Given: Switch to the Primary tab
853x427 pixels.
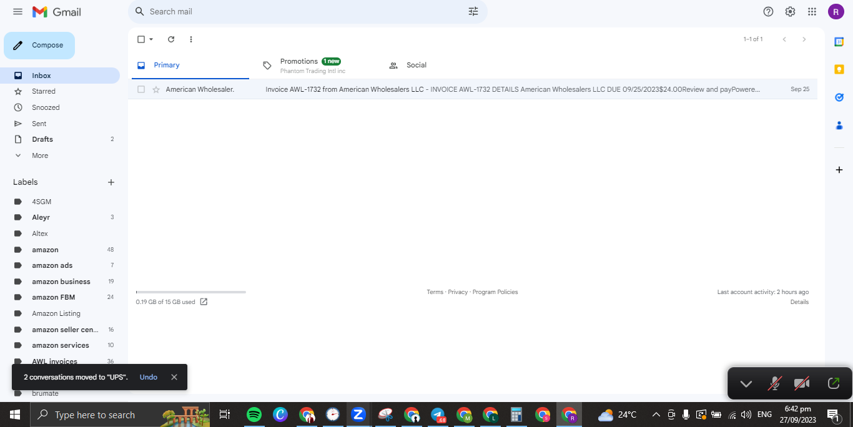Looking at the screenshot, I should pos(189,65).
